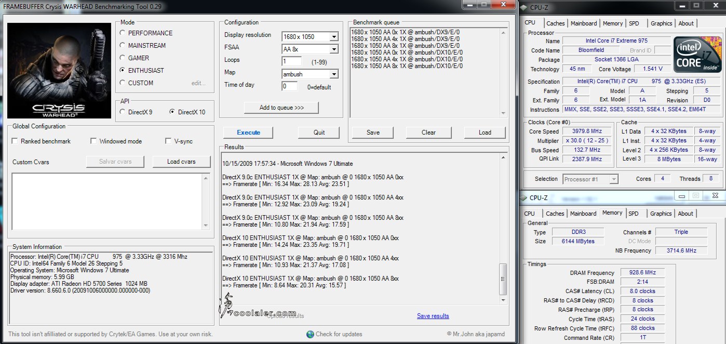This screenshot has height=344, width=726.
Task: Open About tab in lower CPU-Z window
Action: 685,214
